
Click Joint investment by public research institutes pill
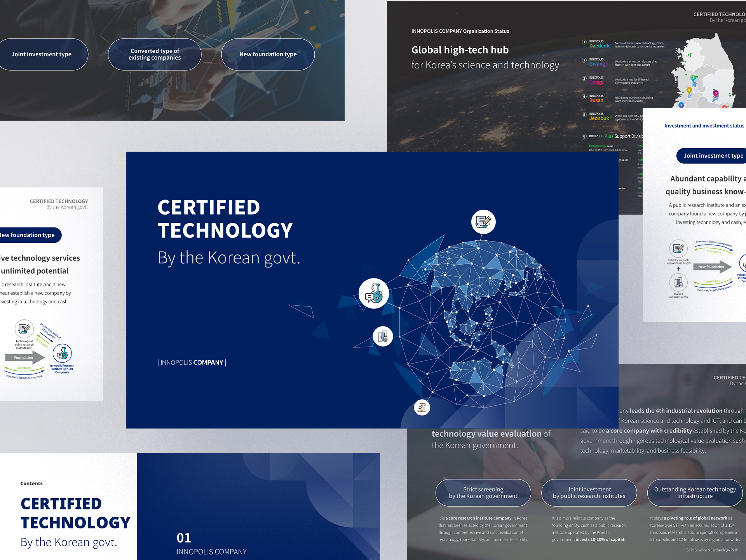(589, 493)
